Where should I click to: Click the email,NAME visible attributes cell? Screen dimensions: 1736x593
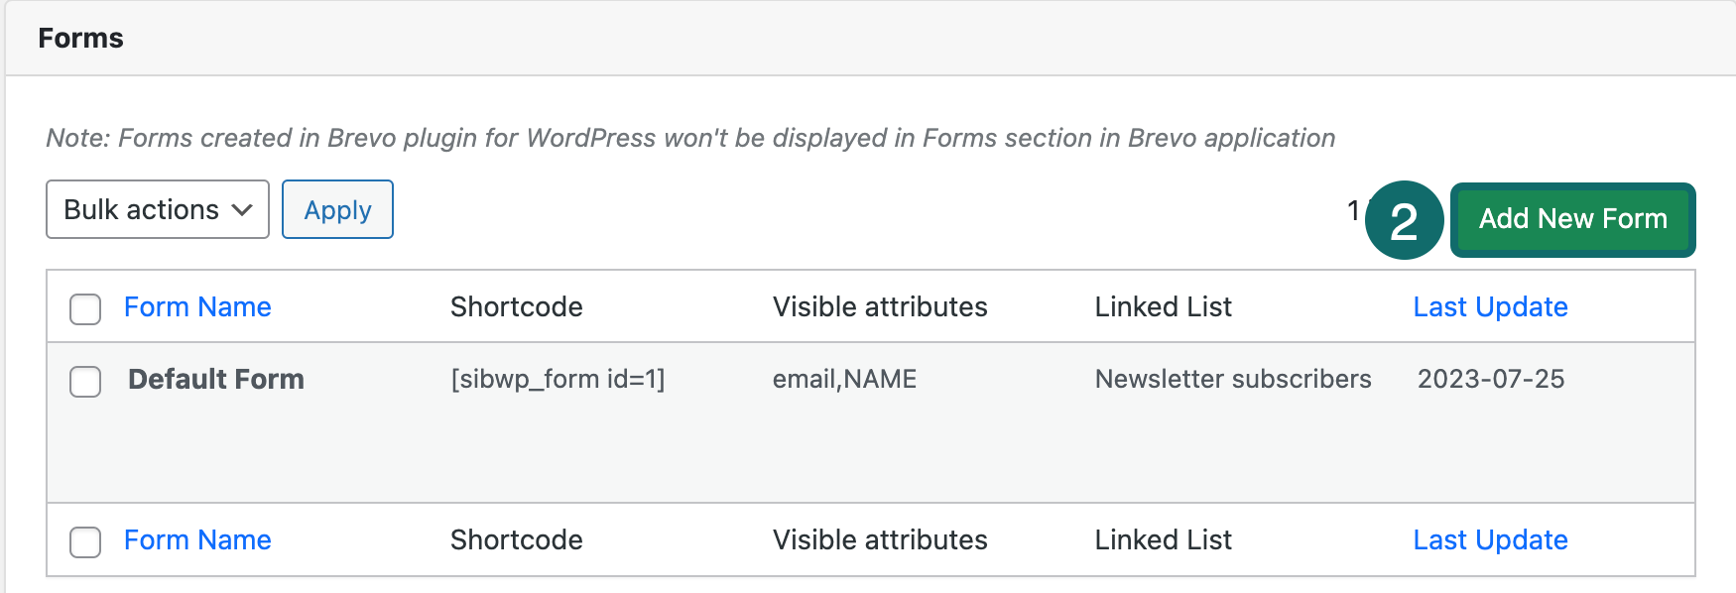coord(844,380)
